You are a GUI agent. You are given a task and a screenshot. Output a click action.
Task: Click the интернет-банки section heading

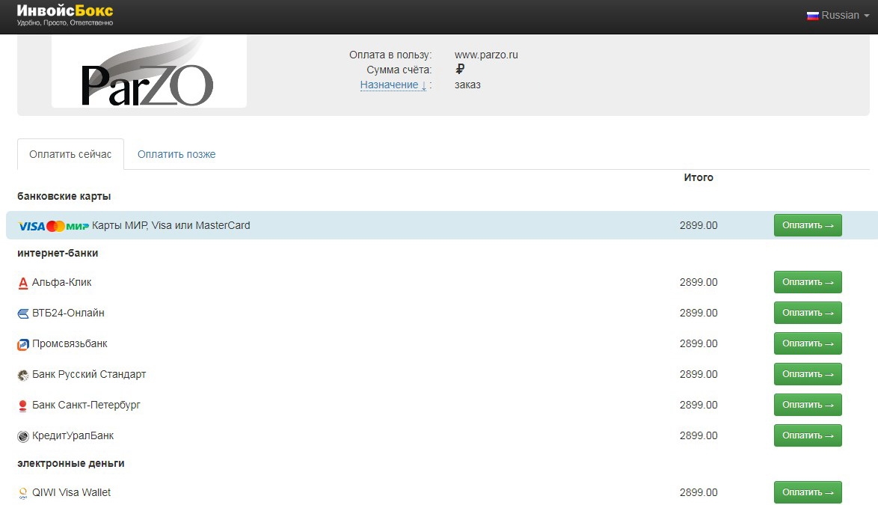pyautogui.click(x=58, y=253)
